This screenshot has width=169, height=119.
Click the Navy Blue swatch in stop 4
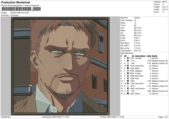(128, 66)
